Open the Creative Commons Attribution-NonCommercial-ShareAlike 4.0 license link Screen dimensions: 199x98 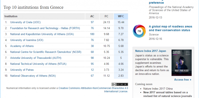click(x=93, y=90)
